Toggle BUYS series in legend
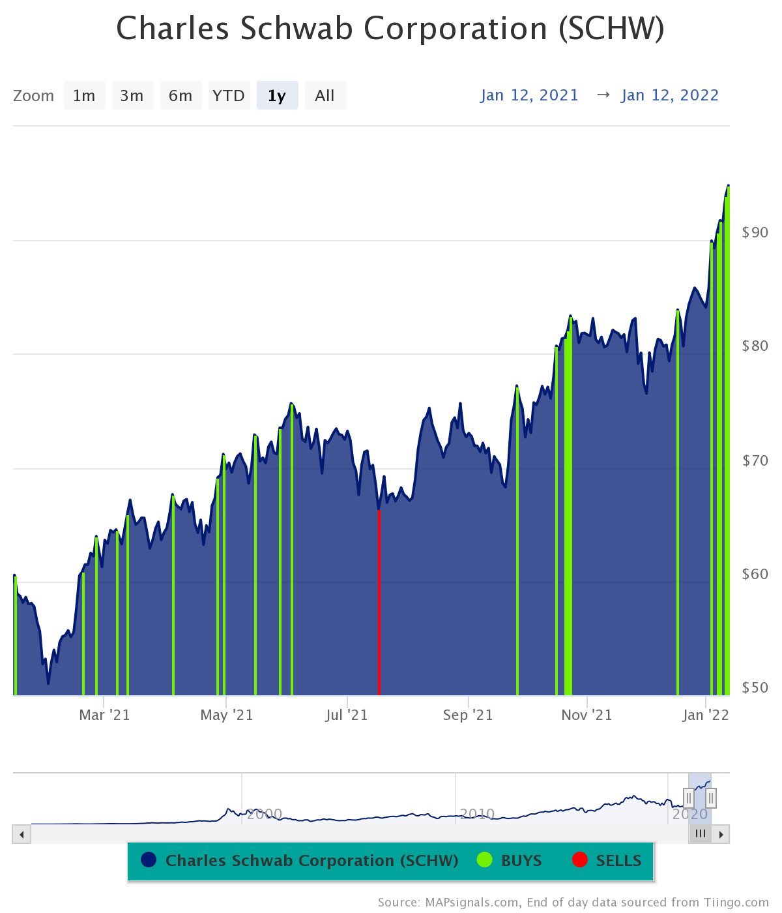 [x=510, y=860]
